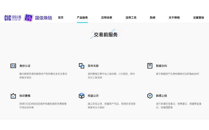Click the 权益公示 blue cube icon

[82, 96]
